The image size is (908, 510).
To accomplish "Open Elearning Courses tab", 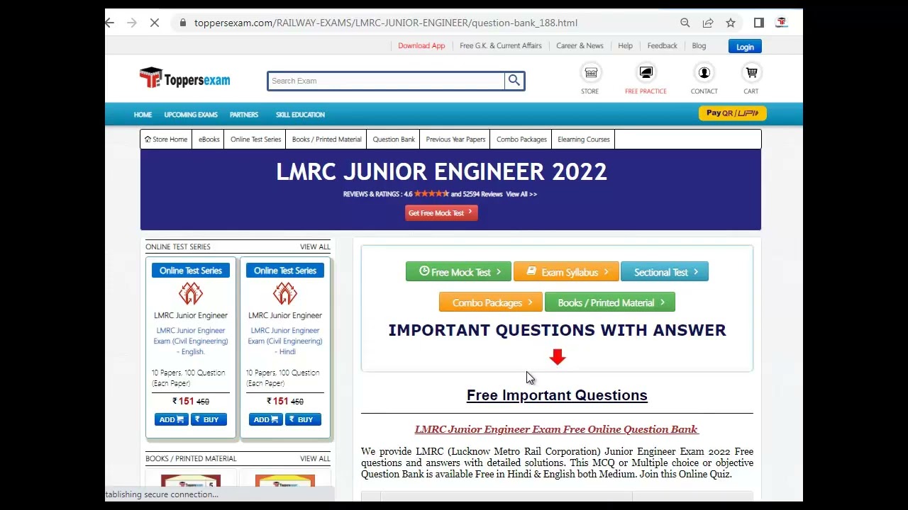I will click(583, 140).
